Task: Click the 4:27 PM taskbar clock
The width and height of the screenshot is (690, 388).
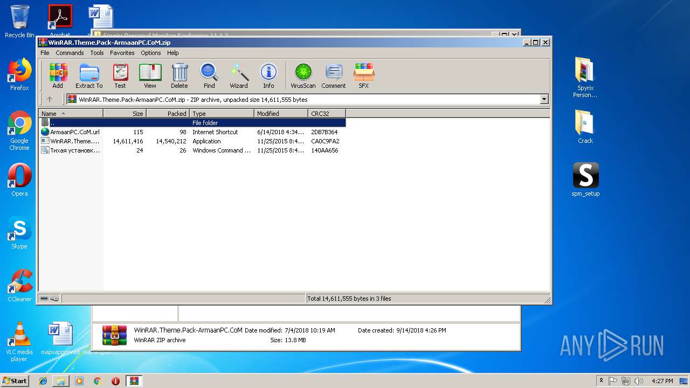Action: pyautogui.click(x=662, y=381)
